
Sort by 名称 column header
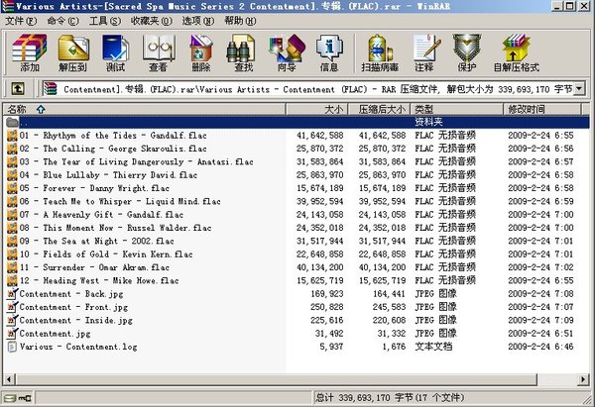[x=144, y=110]
